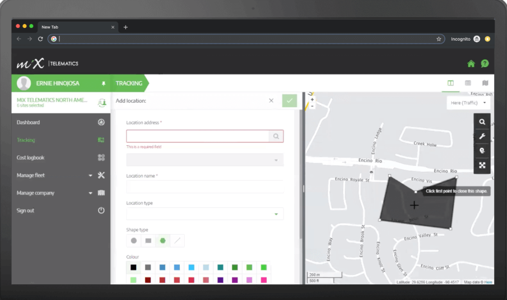This screenshot has width=507, height=300.
Task: Click the MiX Telematics logo
Action: click(48, 63)
